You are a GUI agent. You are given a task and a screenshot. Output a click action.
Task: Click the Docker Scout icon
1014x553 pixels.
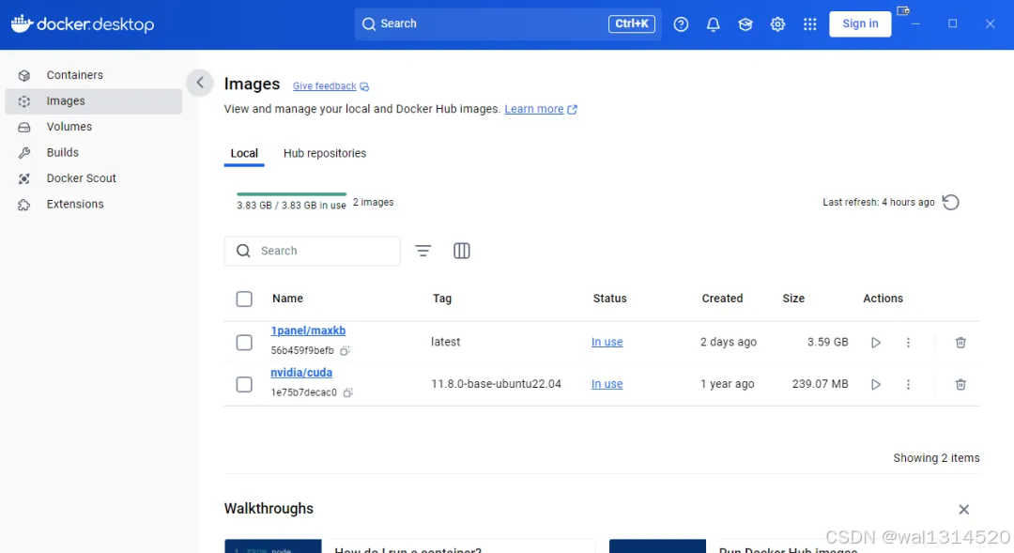click(x=23, y=179)
